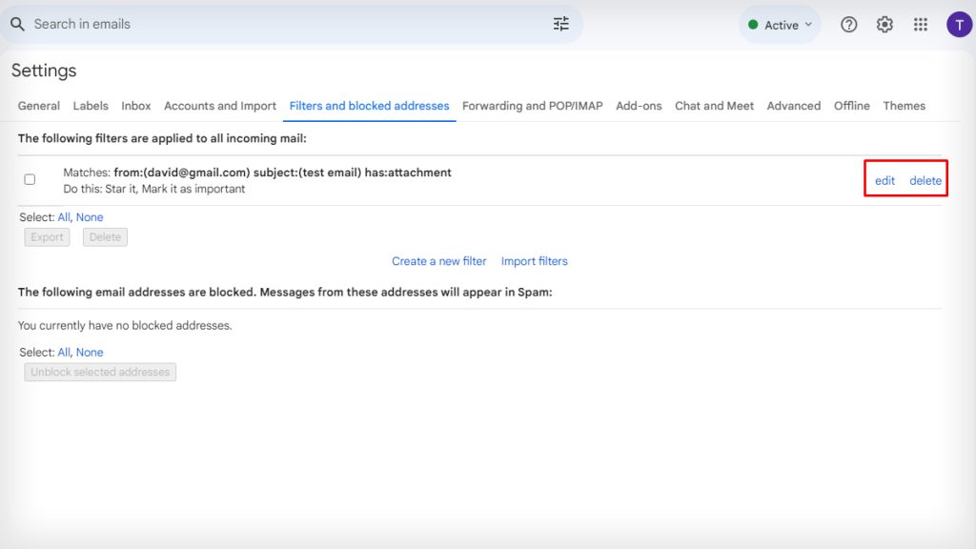Viewport: 976px width, 549px height.
Task: Open search options with the filter sliders icon
Action: click(560, 24)
